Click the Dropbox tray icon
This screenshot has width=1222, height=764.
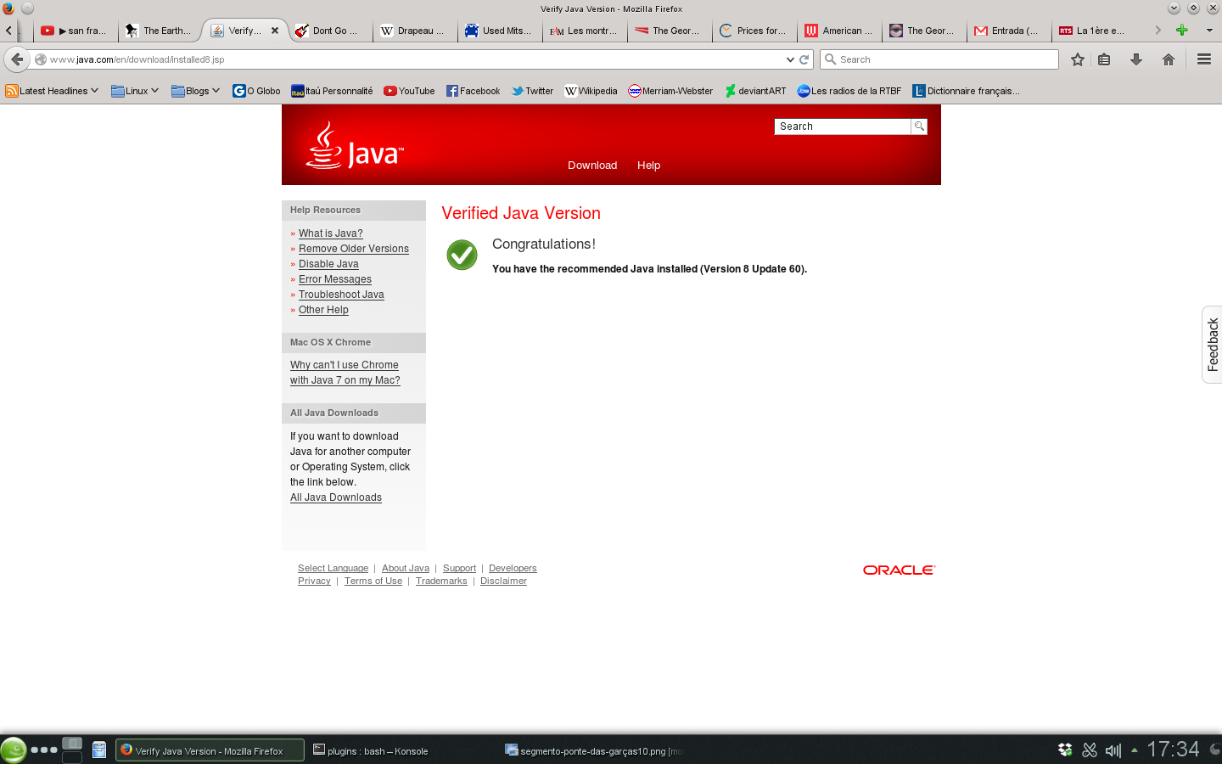(1065, 750)
